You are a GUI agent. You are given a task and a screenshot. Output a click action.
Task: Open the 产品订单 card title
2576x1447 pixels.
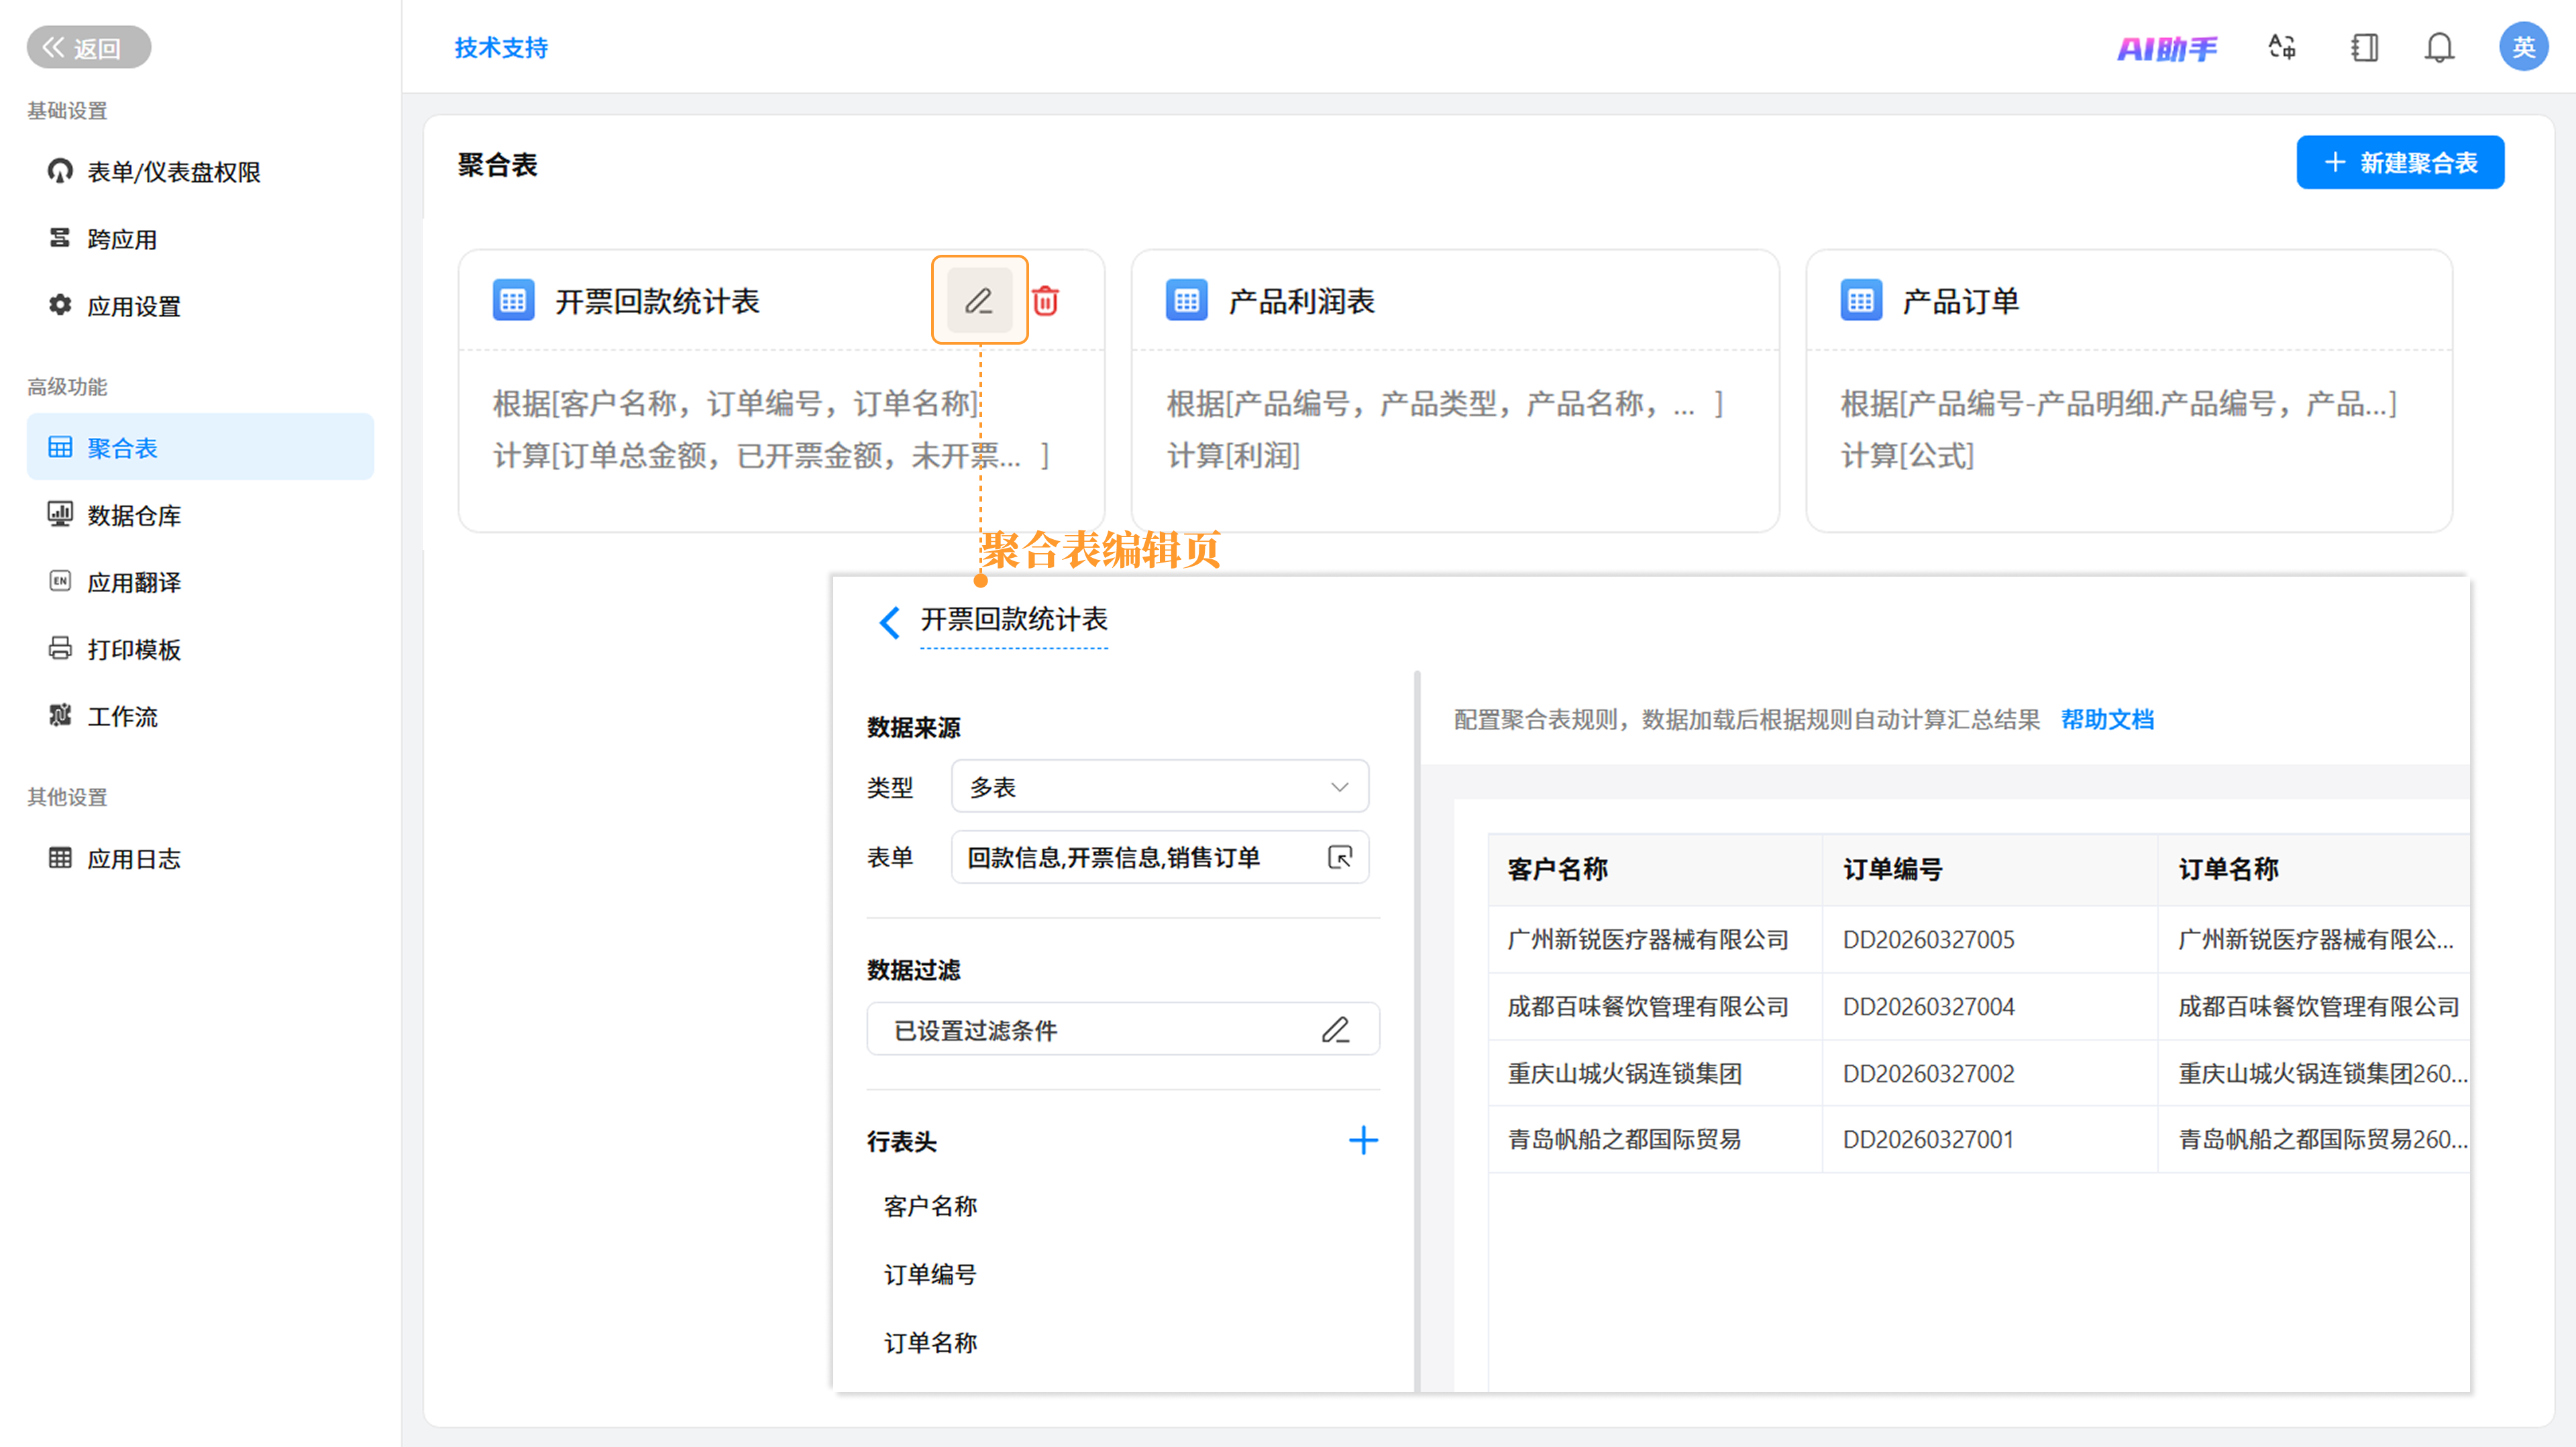tap(1960, 301)
